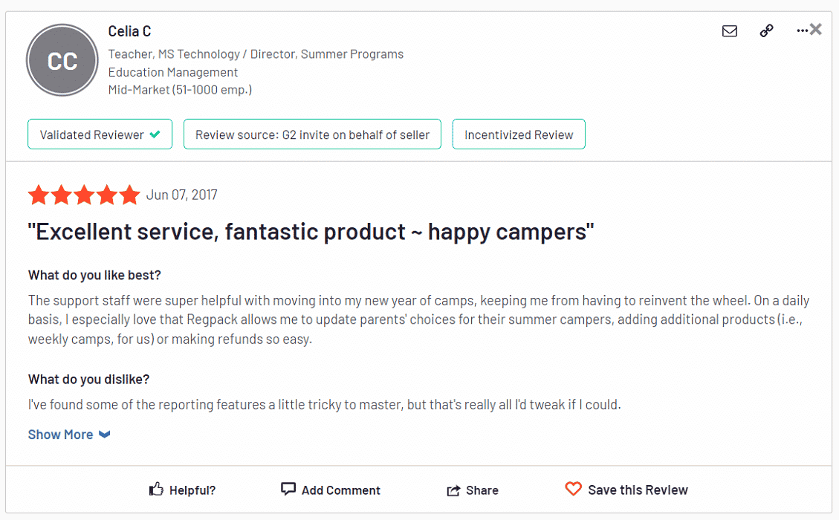Click the Add Comment speech bubble icon
This screenshot has width=839, height=520.
[x=288, y=490]
